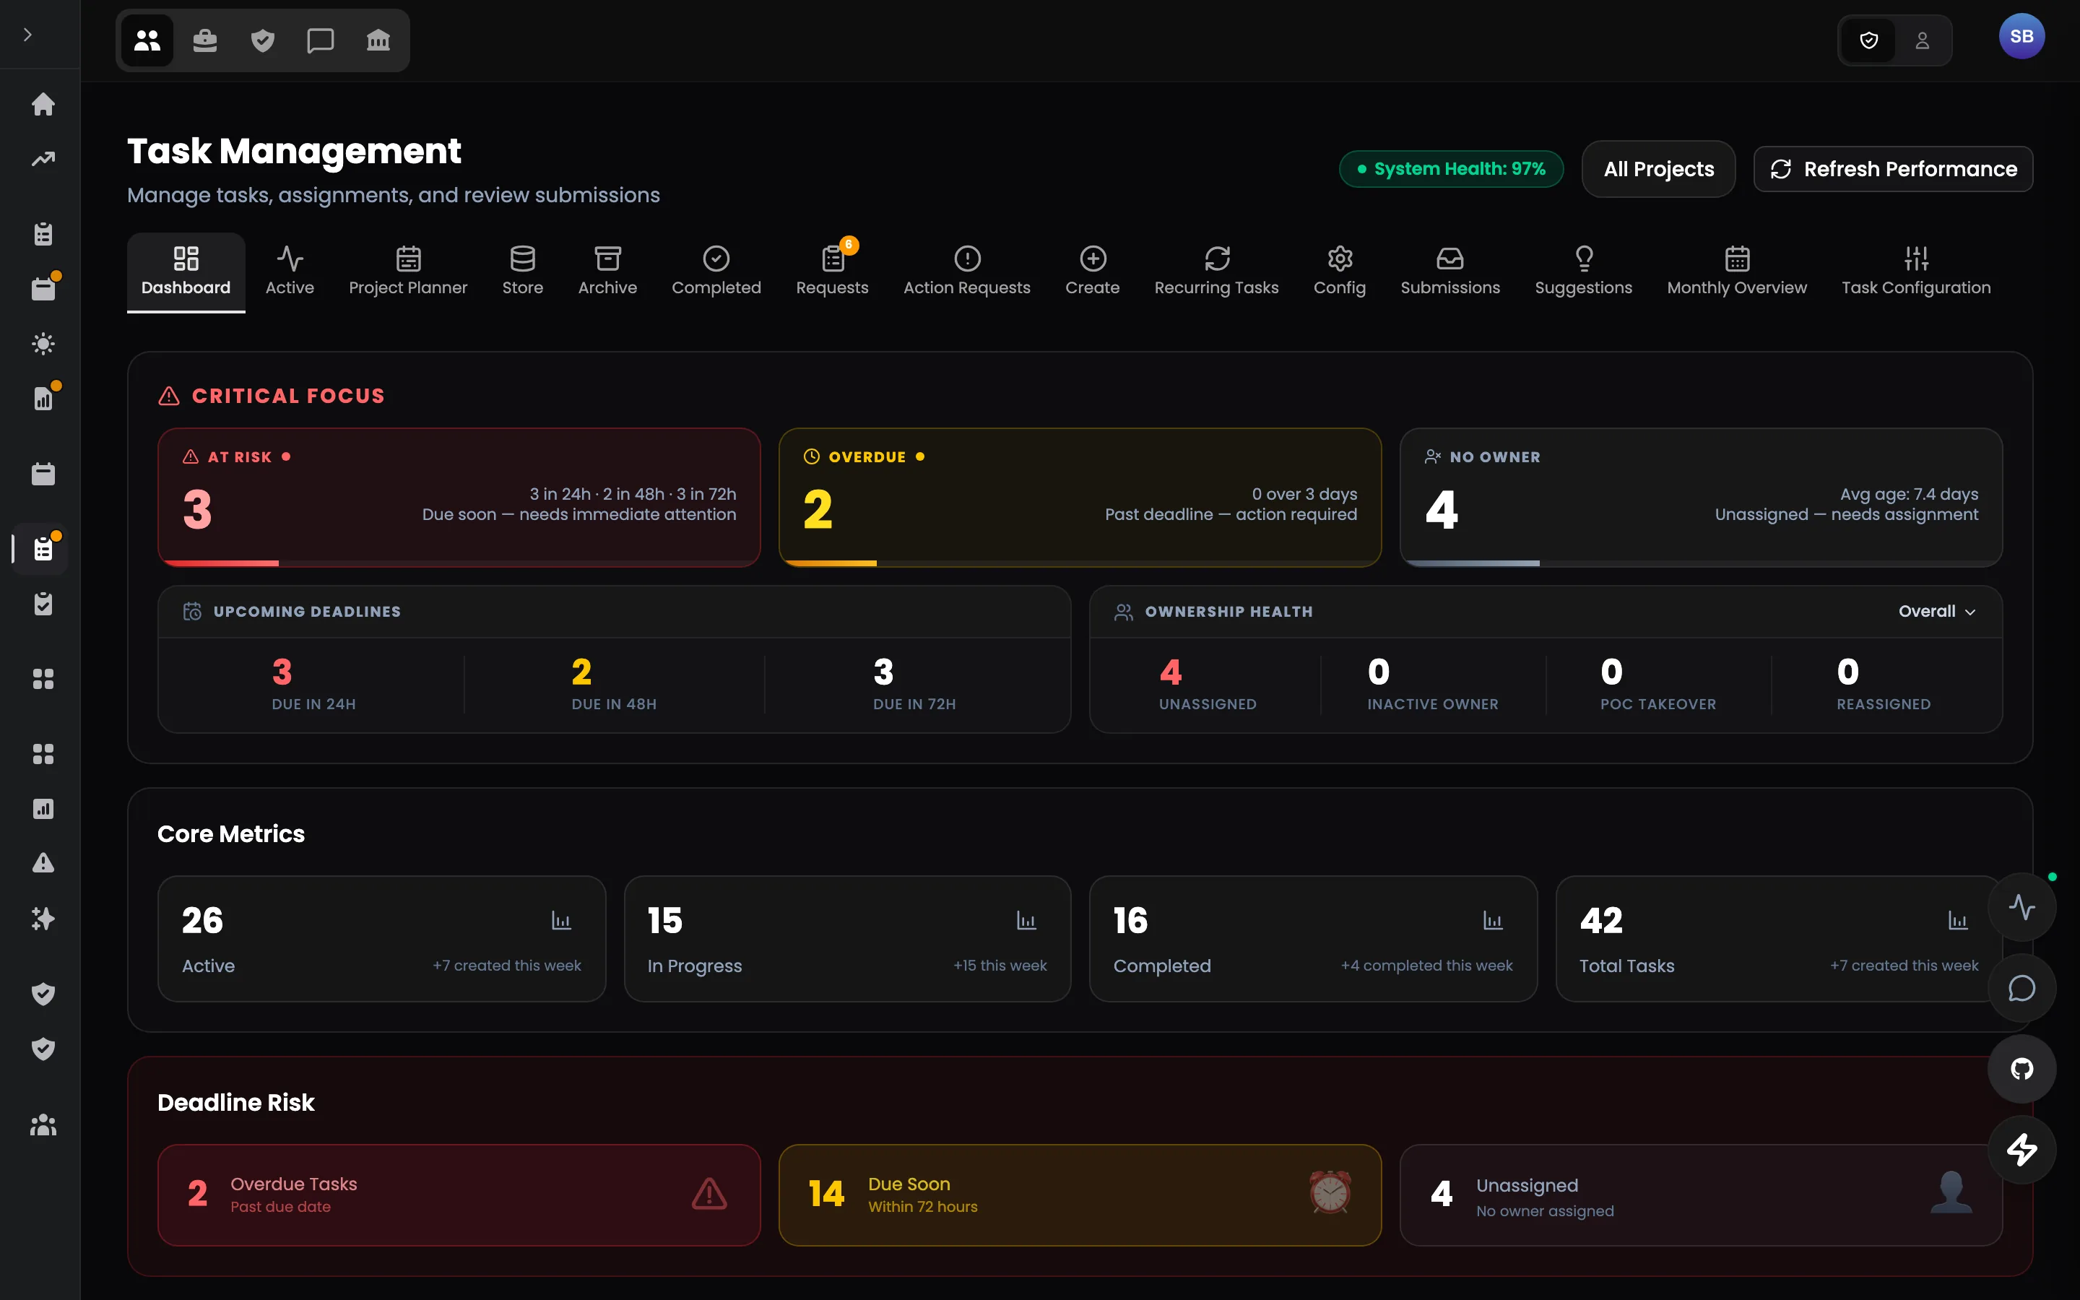Screen dimensions: 2080x1300
Task: Open the team group icon in sidebar
Action: click(43, 1124)
